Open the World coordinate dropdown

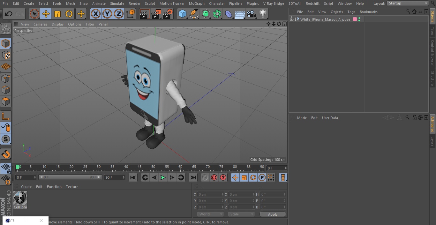210,214
